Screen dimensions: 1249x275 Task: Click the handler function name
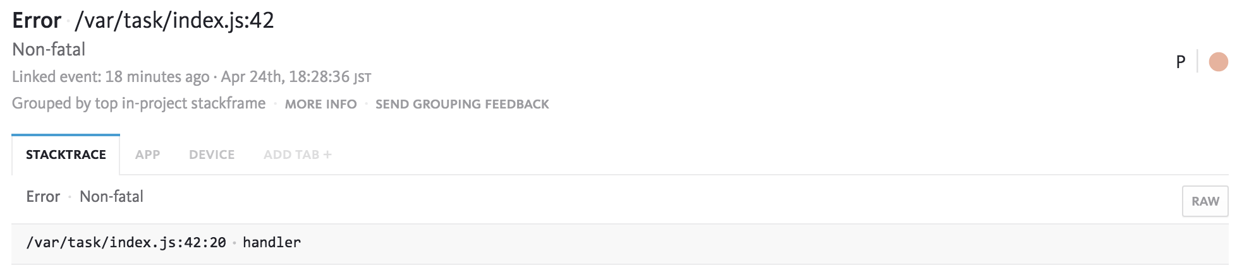tap(272, 242)
